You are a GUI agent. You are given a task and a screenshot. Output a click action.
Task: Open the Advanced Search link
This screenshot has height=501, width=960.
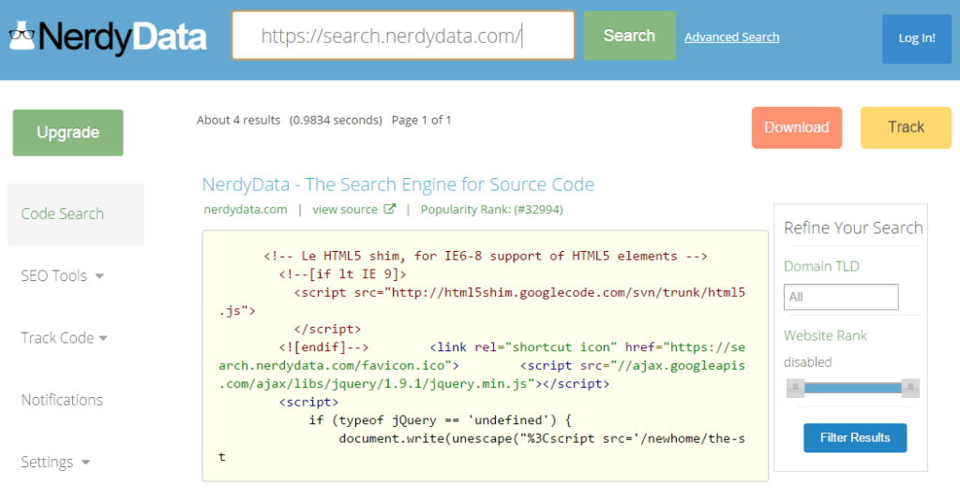coord(731,37)
